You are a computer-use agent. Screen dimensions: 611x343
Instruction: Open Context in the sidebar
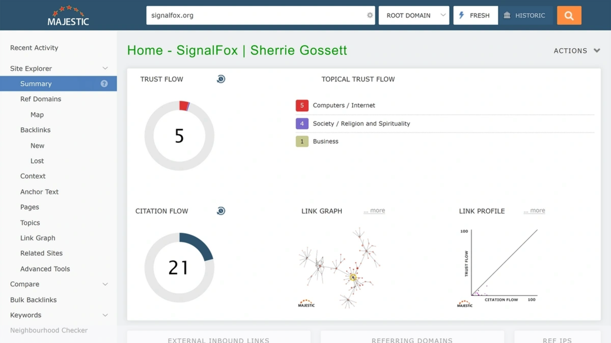tap(33, 176)
